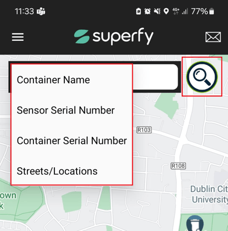Tap the alarm clock status icon
This screenshot has width=228, height=231.
point(147,12)
